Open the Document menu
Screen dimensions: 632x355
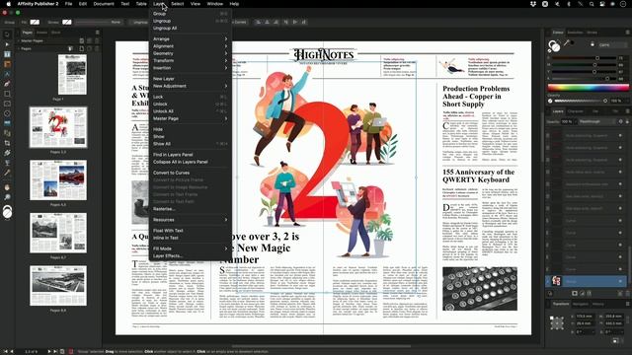point(104,4)
